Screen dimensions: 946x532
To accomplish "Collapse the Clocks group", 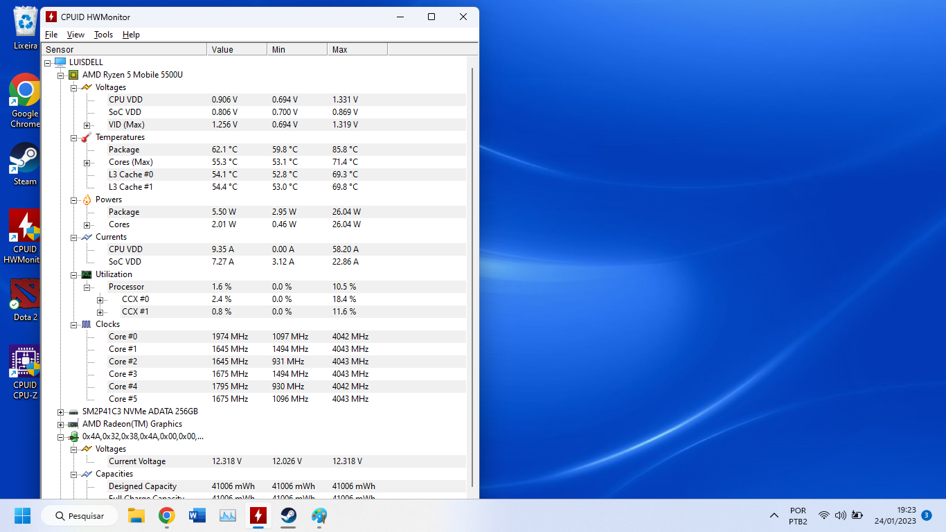I will 74,325.
